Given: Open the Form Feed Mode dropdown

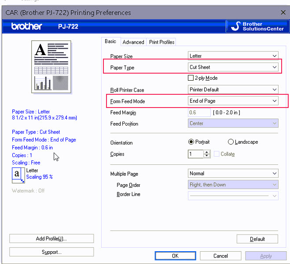Looking at the screenshot, I should 233,101.
